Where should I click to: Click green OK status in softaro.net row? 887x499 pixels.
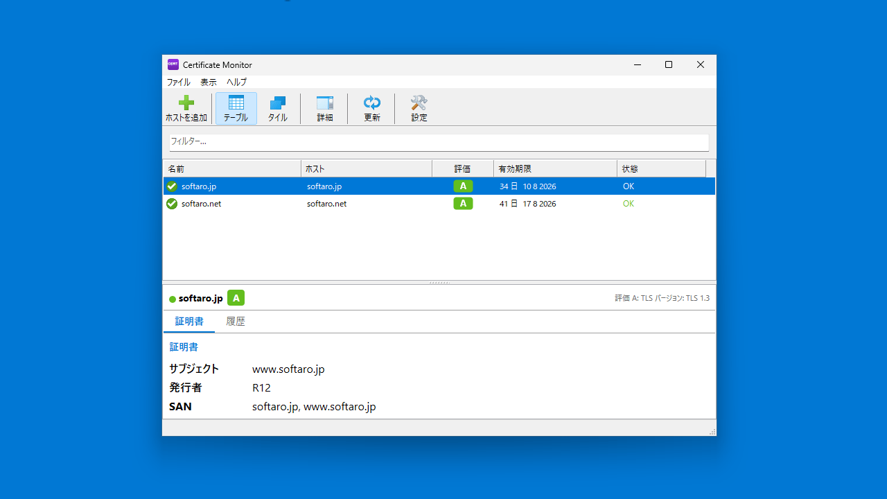pyautogui.click(x=629, y=204)
